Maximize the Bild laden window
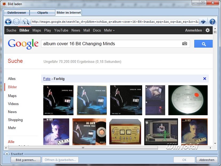221x166 pixels. coord(203,3)
